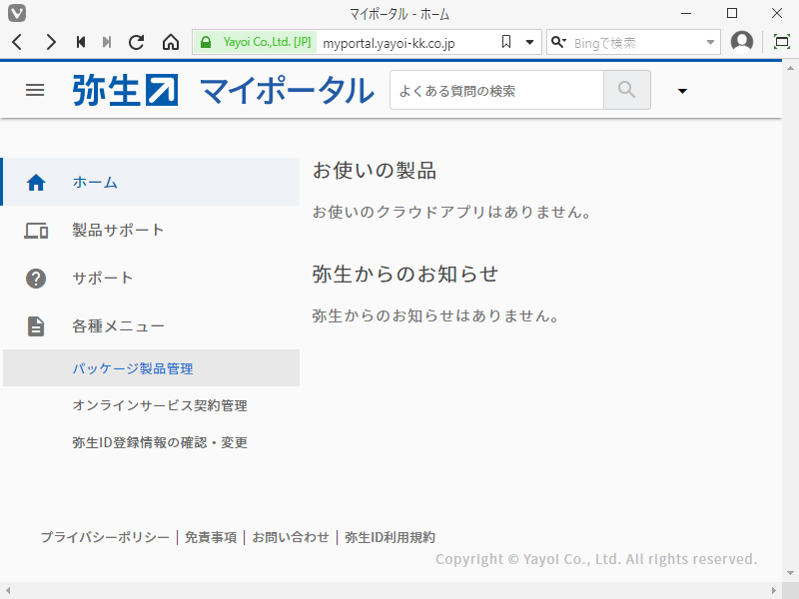Open オンラインサービス契約管理

point(160,405)
